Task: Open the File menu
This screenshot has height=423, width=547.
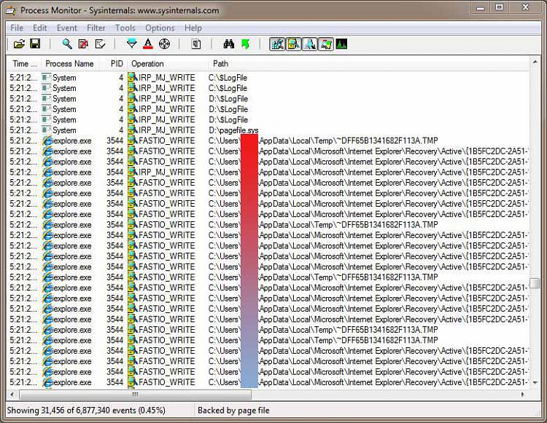Action: pos(17,28)
